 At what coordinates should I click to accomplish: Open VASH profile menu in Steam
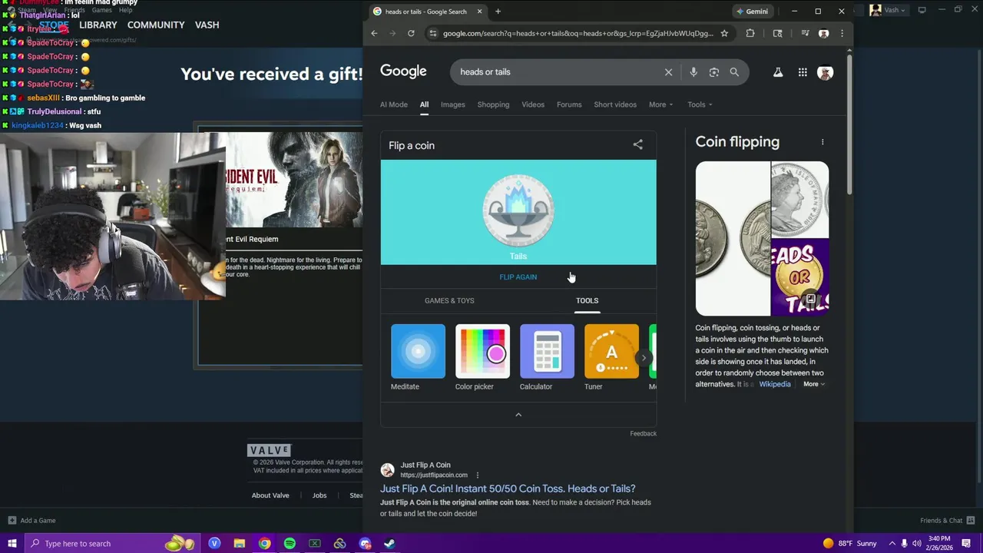pyautogui.click(x=207, y=25)
